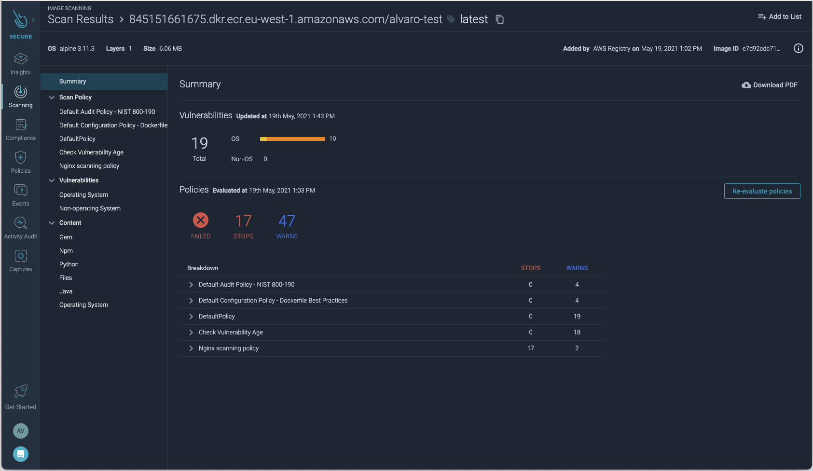This screenshot has width=813, height=471.
Task: Open the support chat bubble
Action: [x=20, y=454]
